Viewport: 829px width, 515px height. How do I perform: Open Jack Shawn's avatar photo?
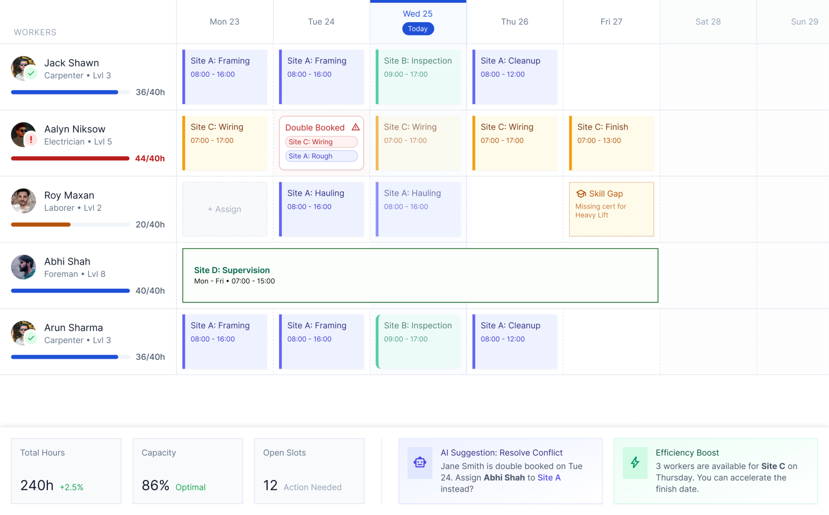(x=23, y=68)
